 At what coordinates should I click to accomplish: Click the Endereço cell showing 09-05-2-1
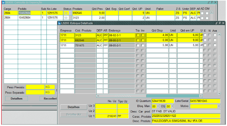pyautogui.click(x=121, y=45)
